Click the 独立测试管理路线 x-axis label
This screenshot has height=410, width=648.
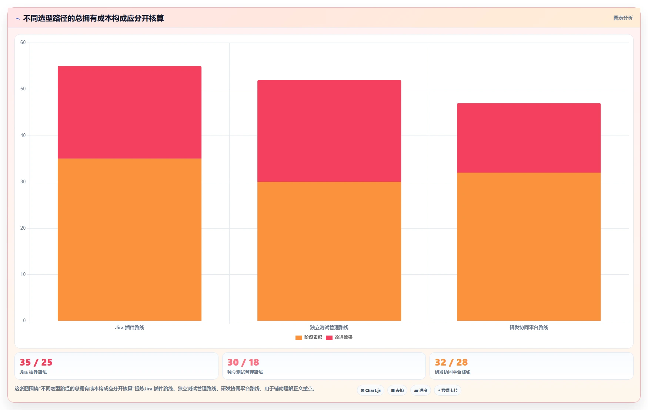point(329,327)
